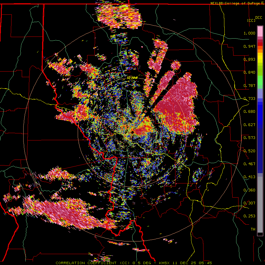
Task: Click the 0.5 DEG elevation text
Action: 143,263
